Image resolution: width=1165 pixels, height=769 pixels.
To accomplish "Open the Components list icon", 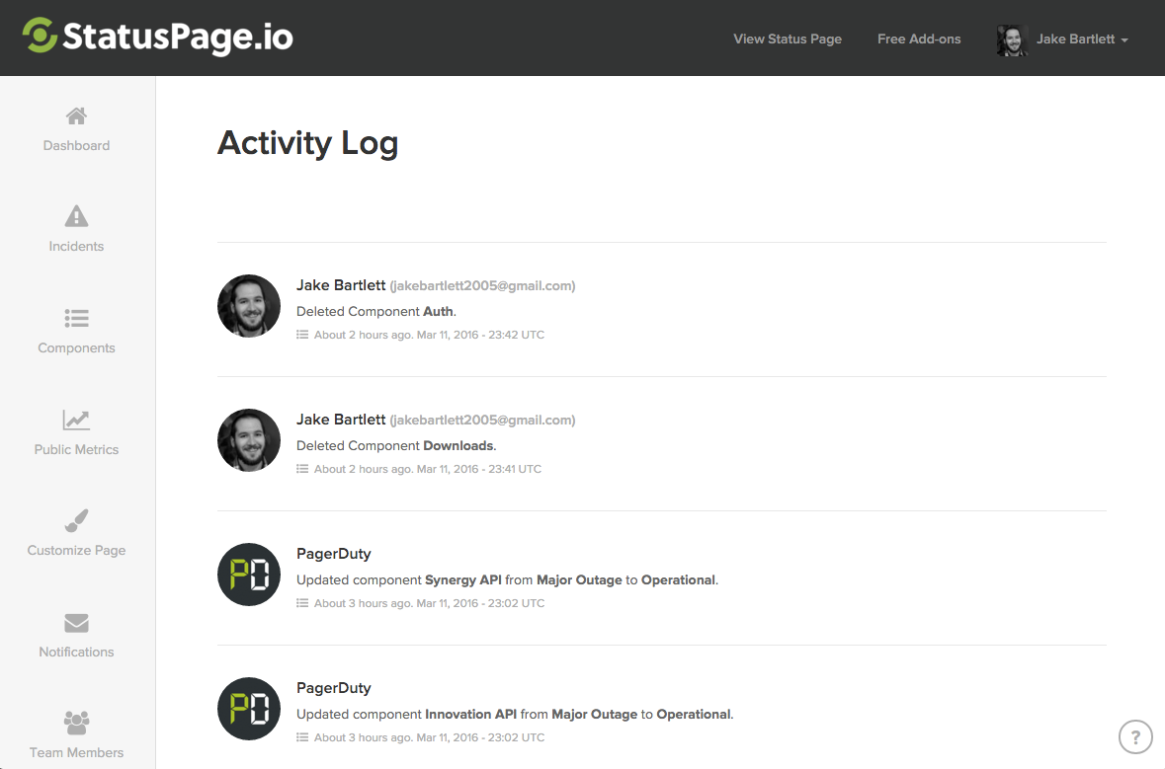I will [76, 319].
